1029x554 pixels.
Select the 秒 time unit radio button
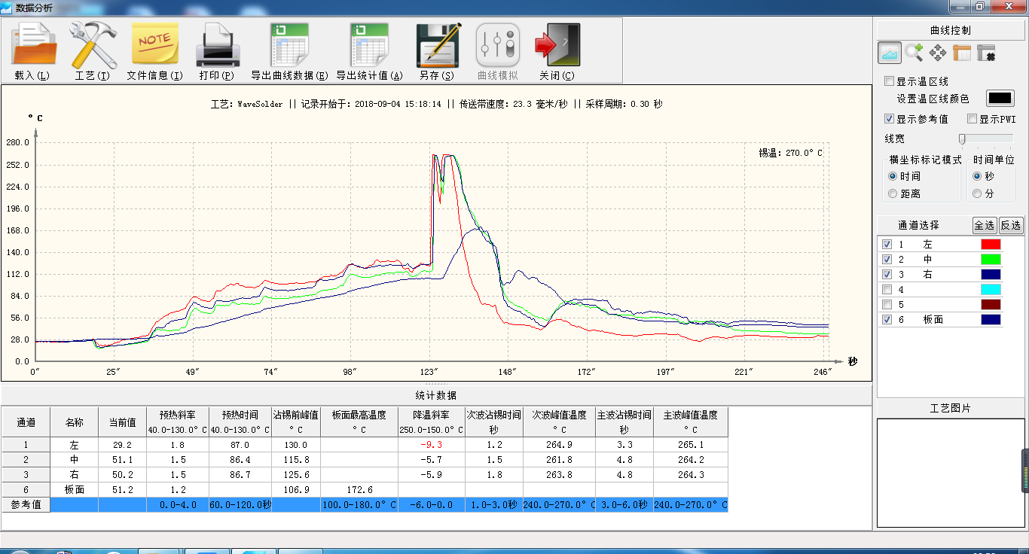(977, 176)
